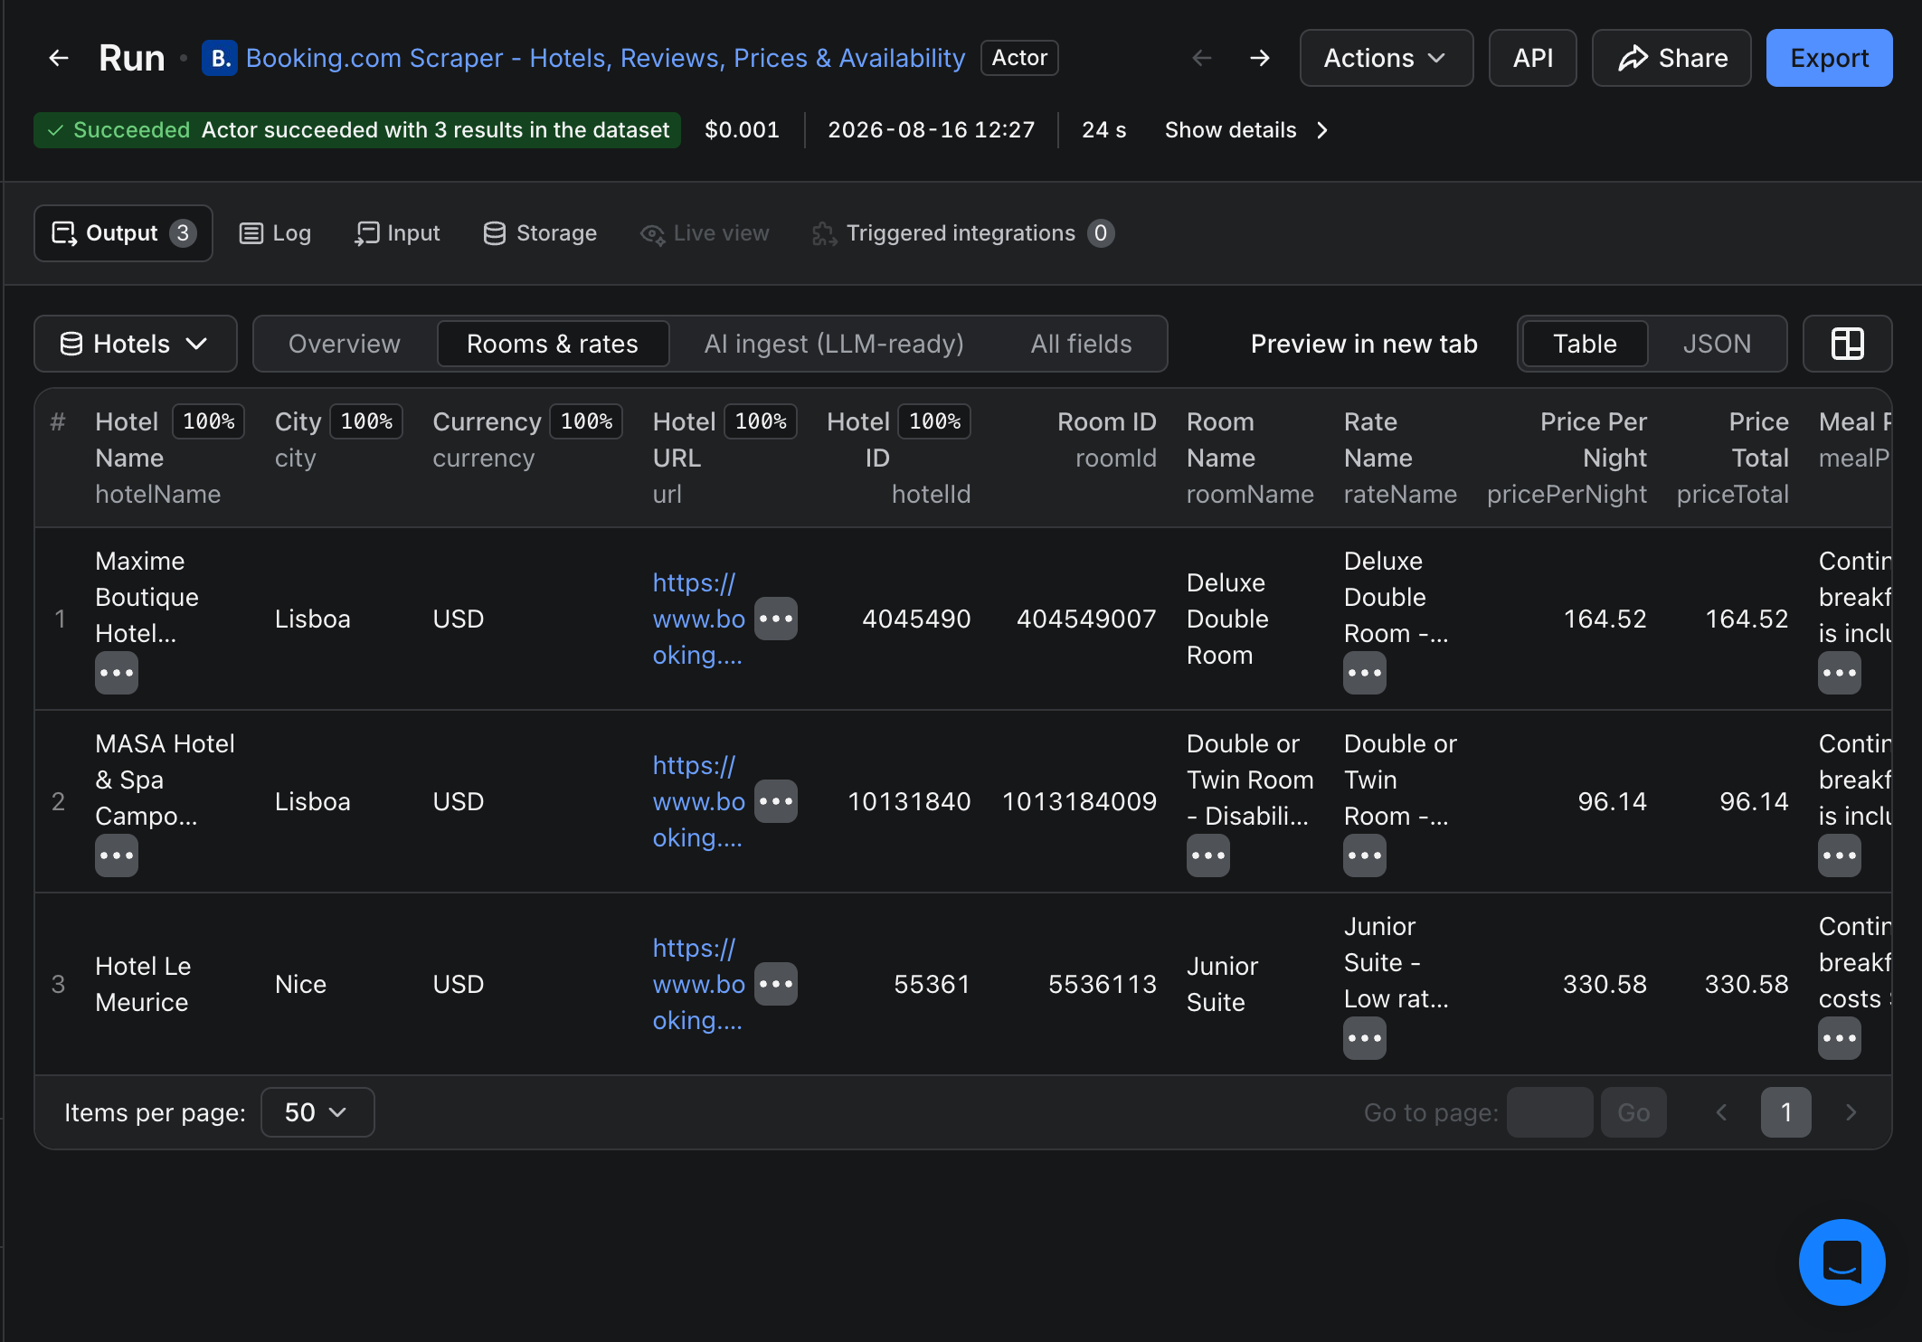1922x1342 pixels.
Task: Click the API button
Action: [x=1533, y=58]
